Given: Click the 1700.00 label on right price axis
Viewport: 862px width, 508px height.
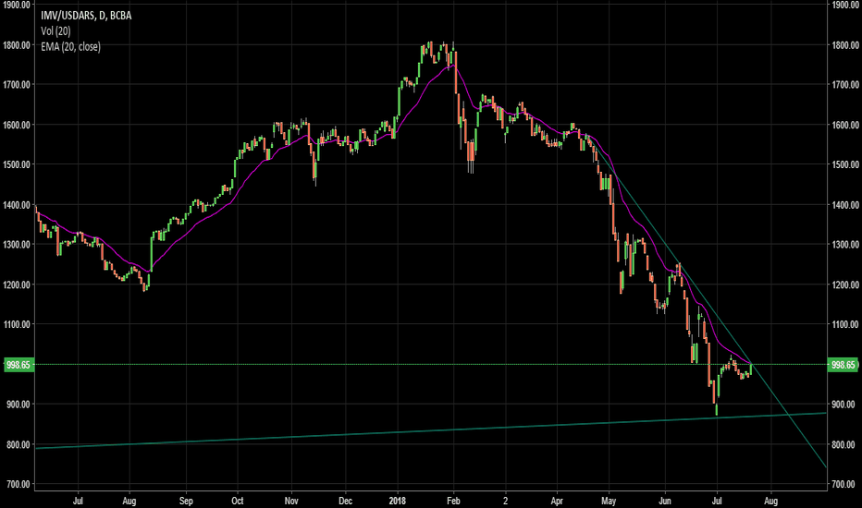Looking at the screenshot, I should pos(845,85).
